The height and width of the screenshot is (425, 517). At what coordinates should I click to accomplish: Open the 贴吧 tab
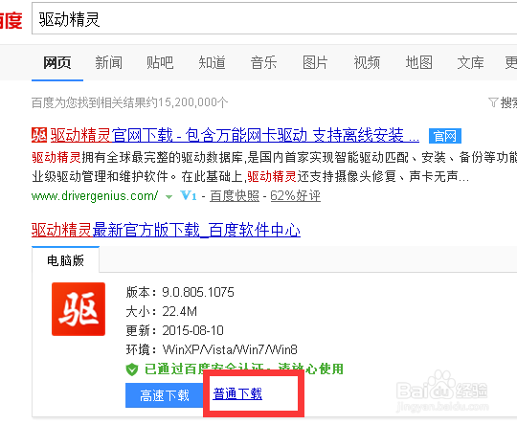(160, 62)
